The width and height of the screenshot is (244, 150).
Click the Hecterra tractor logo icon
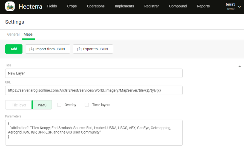point(10,6)
